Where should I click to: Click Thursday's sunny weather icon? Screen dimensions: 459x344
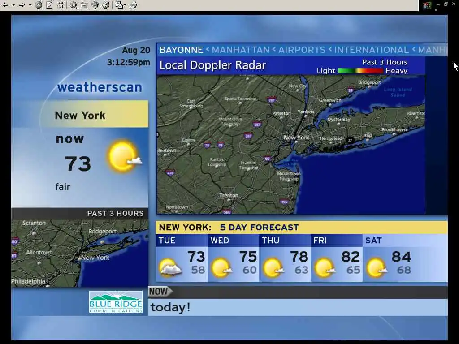[x=273, y=267]
